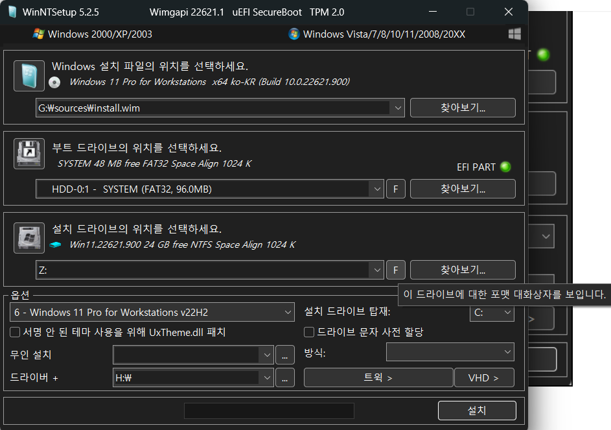Open the C: mount drive letter dropdown
Screen dimensions: 611x430
[492, 313]
